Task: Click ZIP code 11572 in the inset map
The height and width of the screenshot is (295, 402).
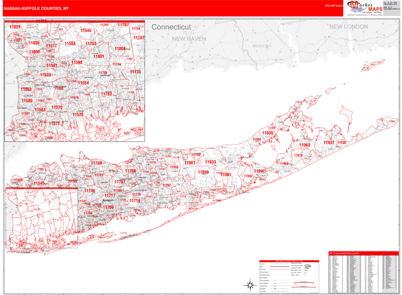Action: pyautogui.click(x=55, y=123)
